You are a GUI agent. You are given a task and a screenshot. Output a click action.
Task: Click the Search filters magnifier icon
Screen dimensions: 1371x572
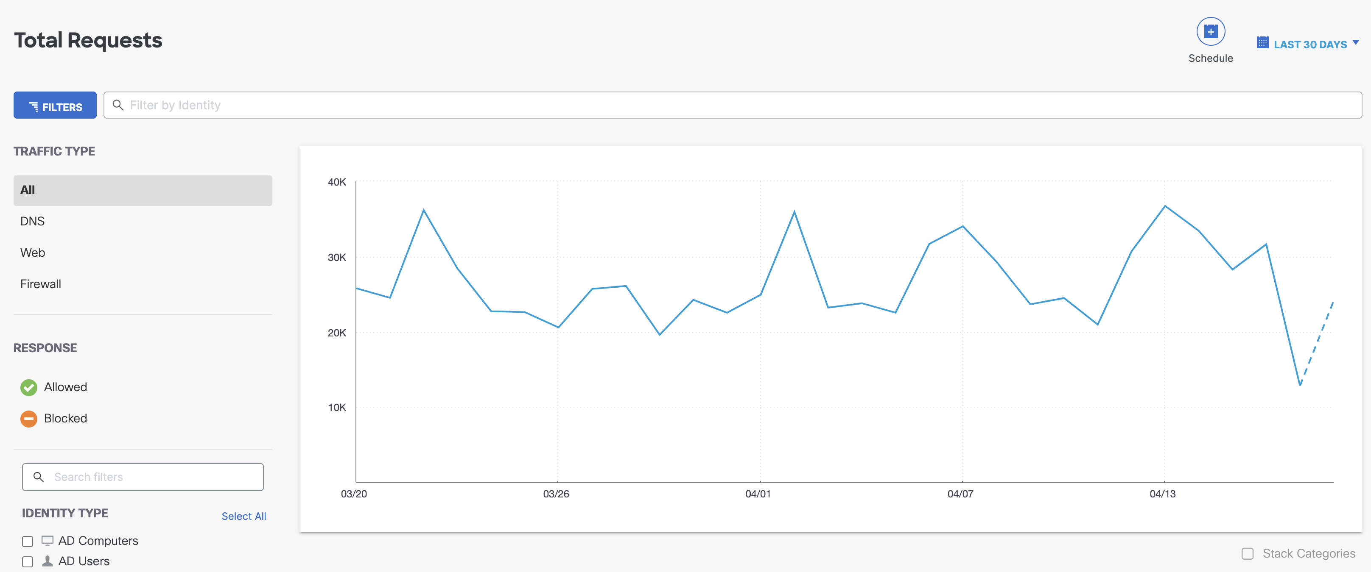[38, 477]
